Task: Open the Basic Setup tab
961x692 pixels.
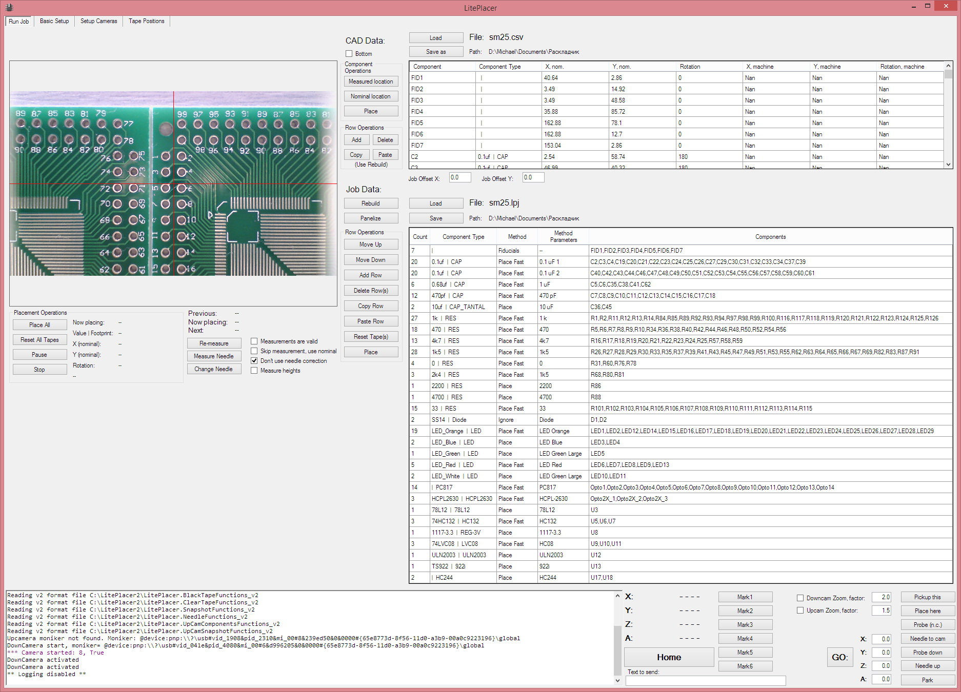Action: coord(54,21)
